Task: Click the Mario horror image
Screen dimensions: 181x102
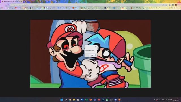Action: (90, 54)
